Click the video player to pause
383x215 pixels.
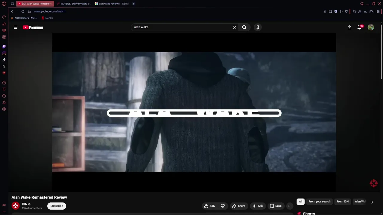coord(194,112)
